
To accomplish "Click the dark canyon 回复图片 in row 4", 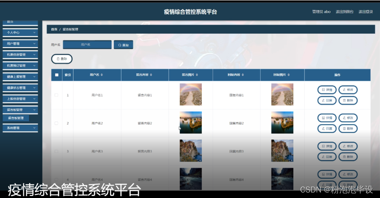I will [x=282, y=179].
